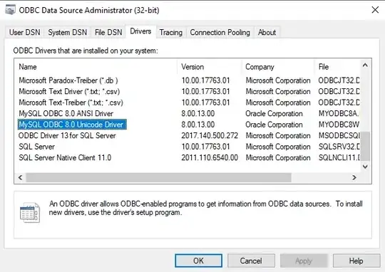Go to the File DSN tab

pos(108,32)
